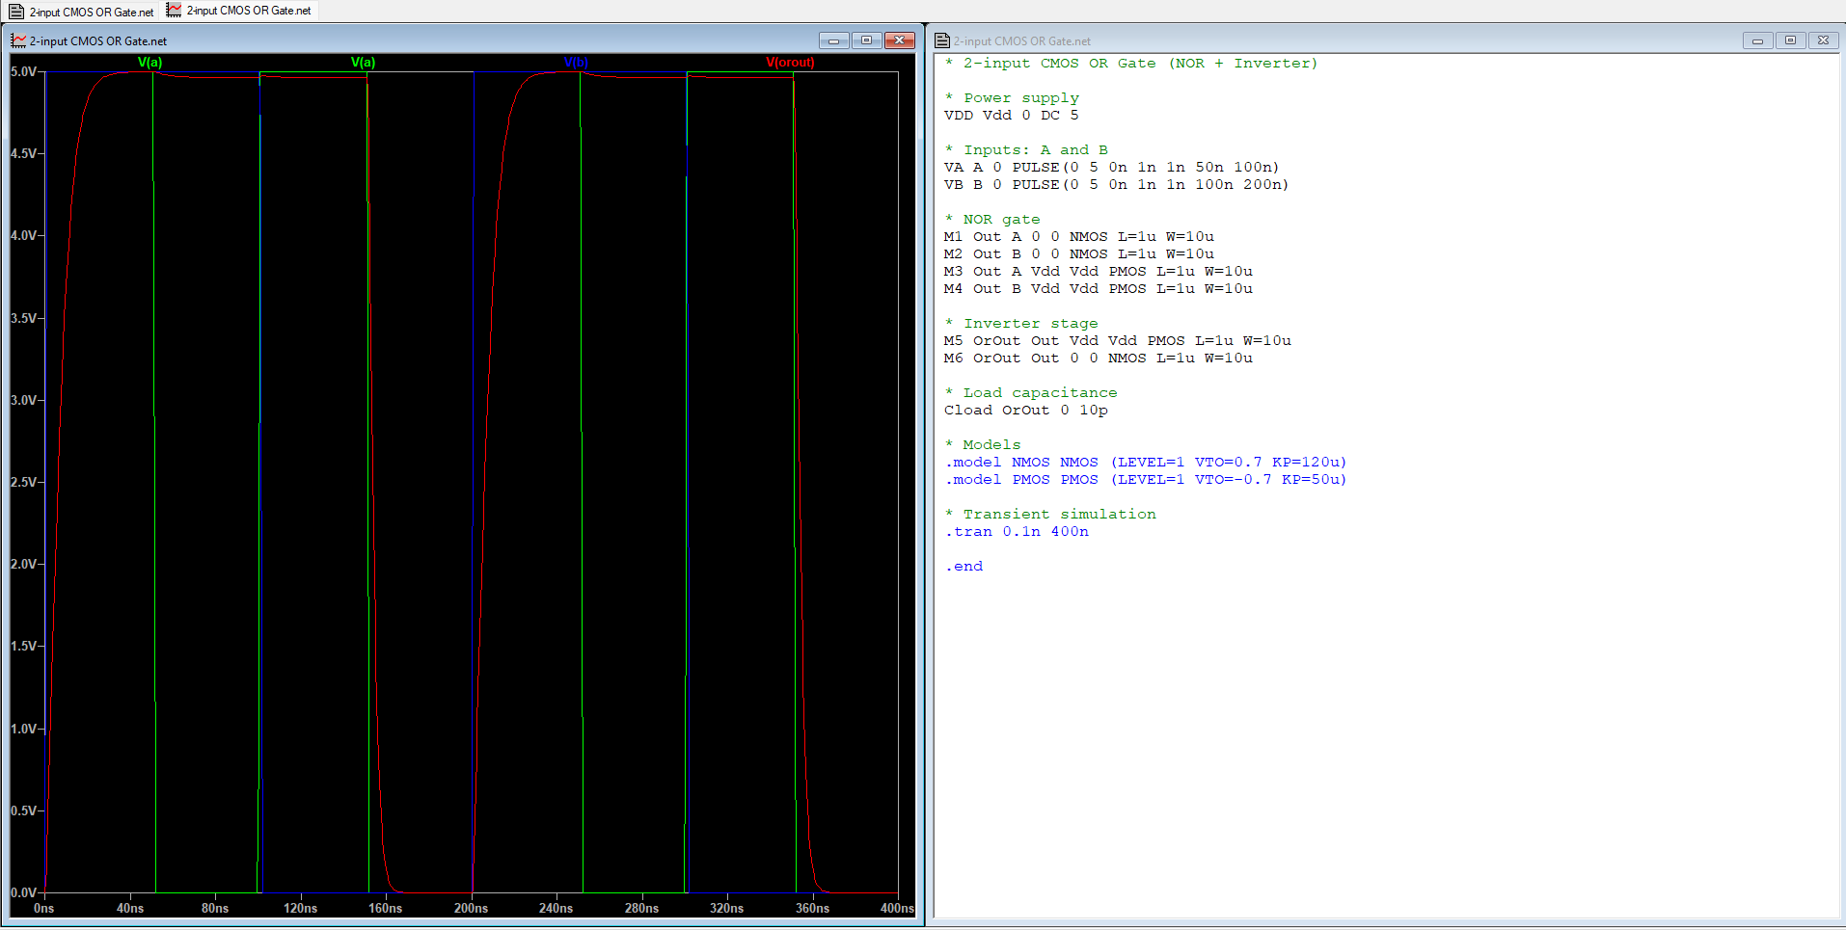This screenshot has height=930, width=1846.
Task: Place cursor in the netlist title comment line
Action: pyautogui.click(x=1130, y=64)
